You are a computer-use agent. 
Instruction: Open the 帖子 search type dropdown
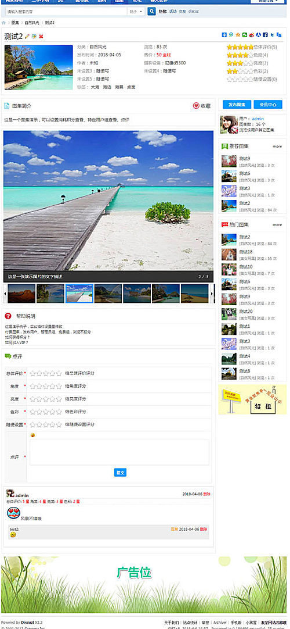(136, 12)
